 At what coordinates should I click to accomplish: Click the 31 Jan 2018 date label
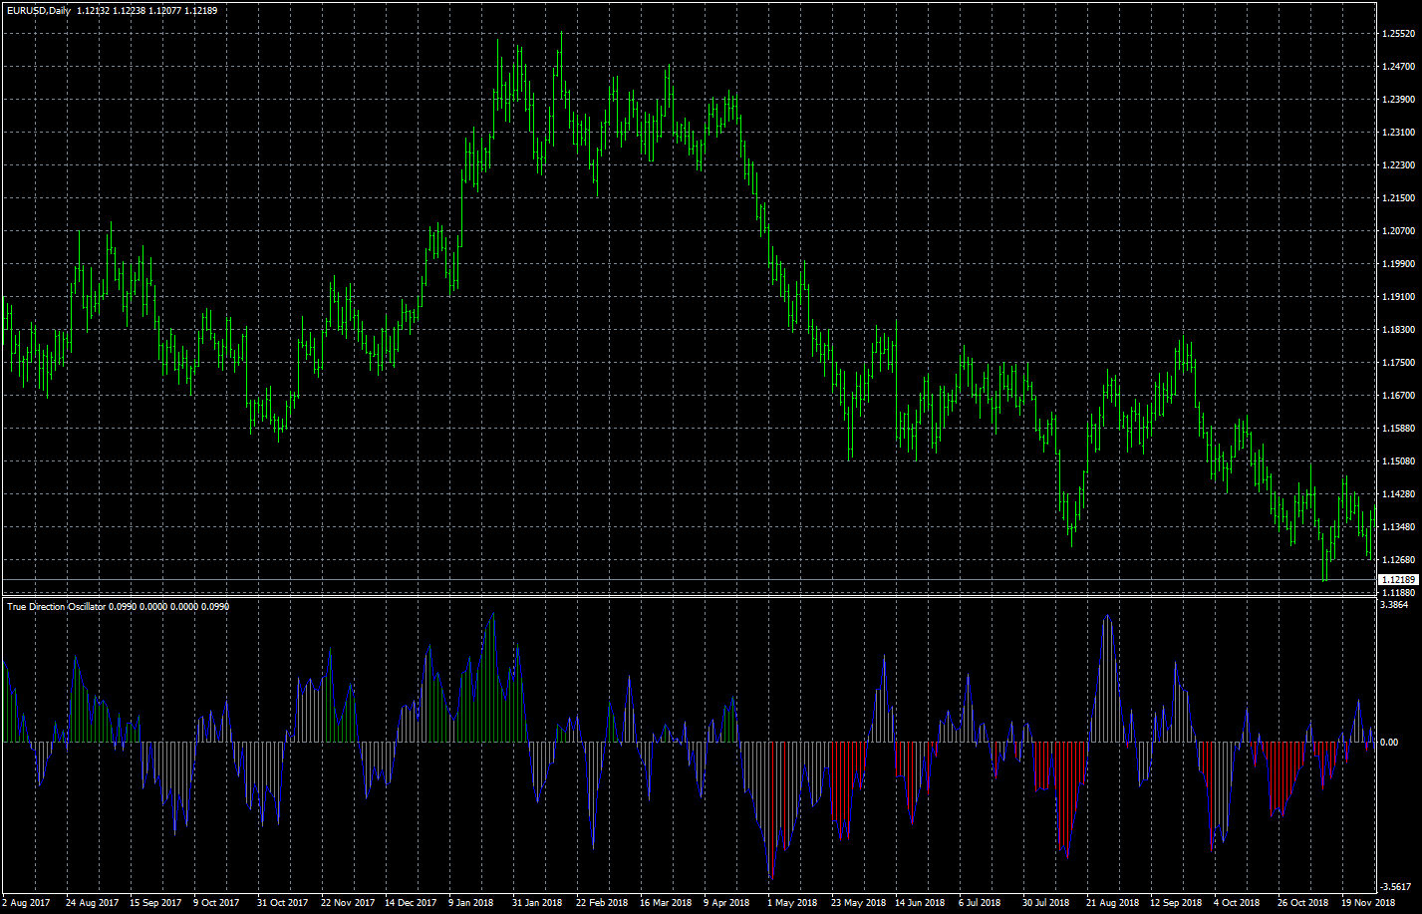pos(538,903)
